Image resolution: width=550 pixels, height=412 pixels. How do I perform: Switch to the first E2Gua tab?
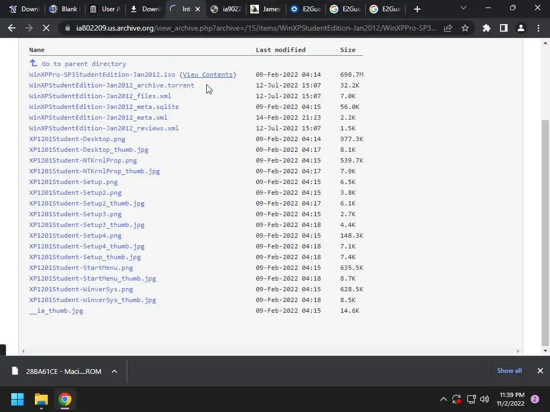306,9
